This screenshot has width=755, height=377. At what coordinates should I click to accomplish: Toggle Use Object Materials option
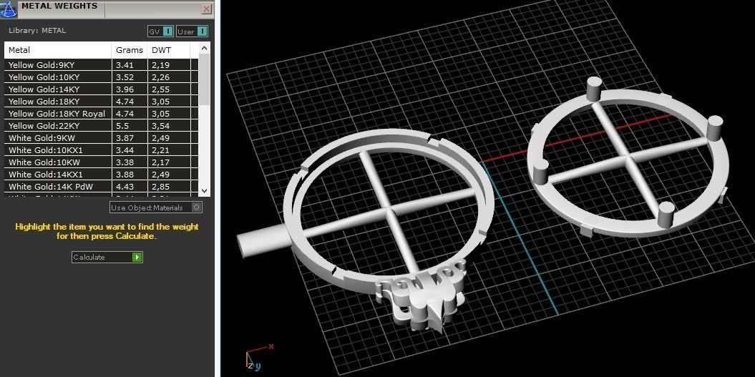click(x=156, y=207)
